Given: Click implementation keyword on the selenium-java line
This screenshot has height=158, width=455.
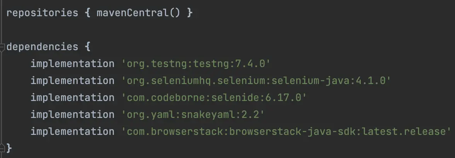Looking at the screenshot, I should pos(72,81).
